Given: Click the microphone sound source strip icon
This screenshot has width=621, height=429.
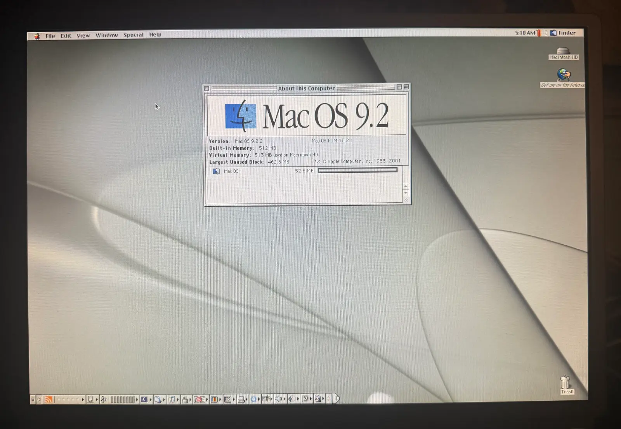Looking at the screenshot, I should pos(291,399).
